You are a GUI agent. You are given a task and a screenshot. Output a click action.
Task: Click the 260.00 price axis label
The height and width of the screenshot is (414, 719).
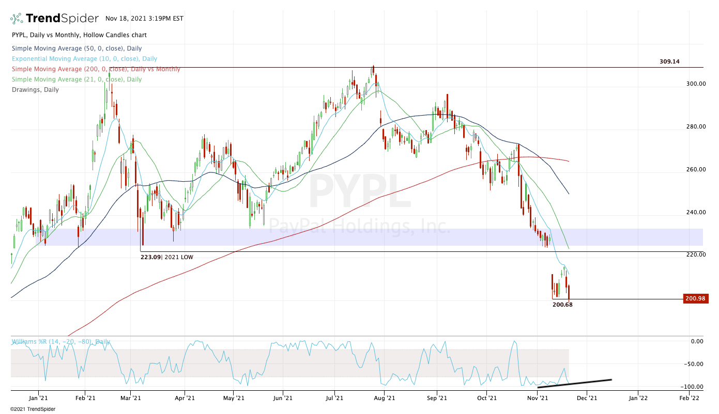pos(697,169)
